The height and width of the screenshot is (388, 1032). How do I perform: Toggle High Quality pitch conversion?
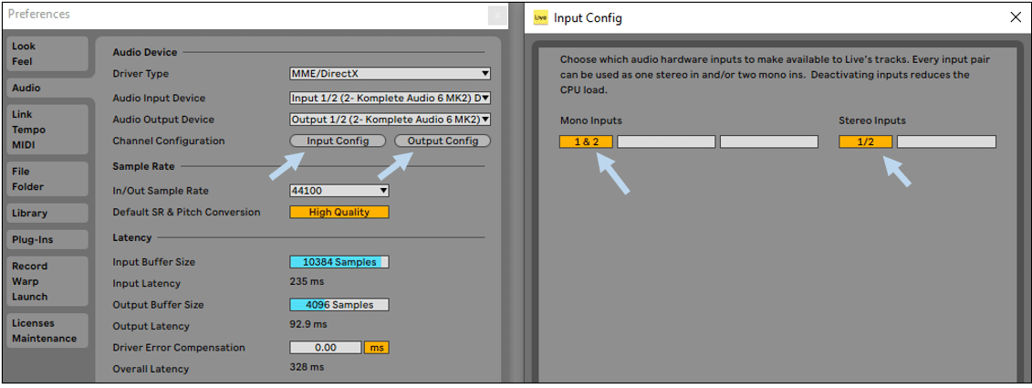339,212
